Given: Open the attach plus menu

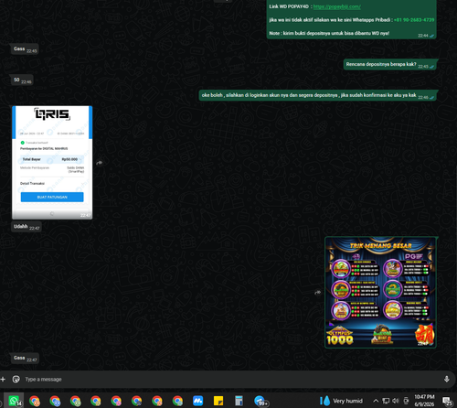Looking at the screenshot, I should pyautogui.click(x=3, y=379).
